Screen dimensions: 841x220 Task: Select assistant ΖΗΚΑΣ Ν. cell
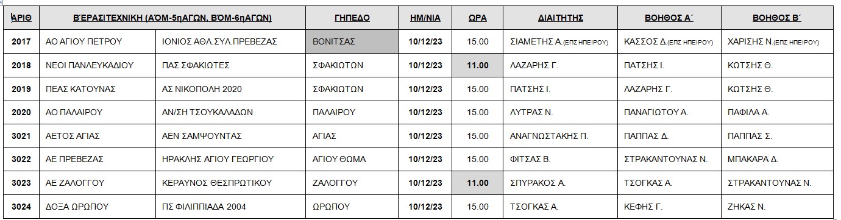(x=777, y=205)
